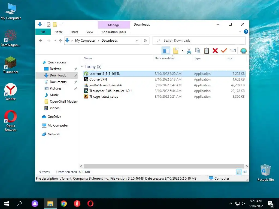Viewport: 279px width, 209px height.
Task: Select Quick access in navigation pane
Action: tap(57, 62)
